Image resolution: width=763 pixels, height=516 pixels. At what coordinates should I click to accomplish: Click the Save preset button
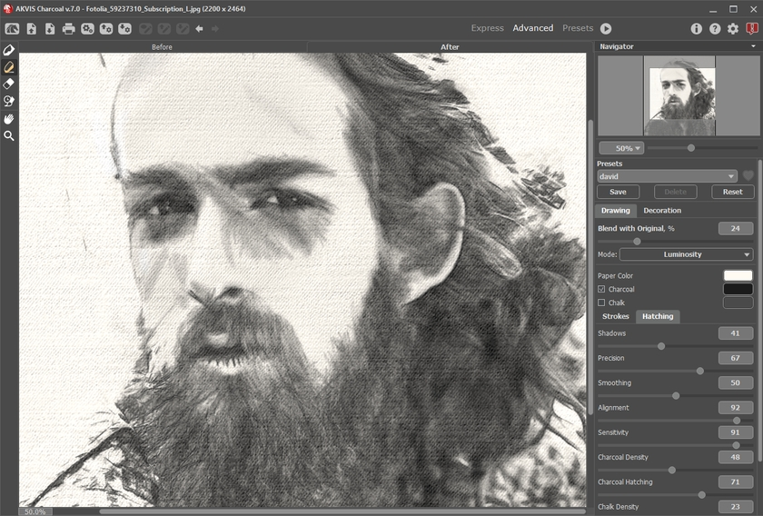(618, 192)
